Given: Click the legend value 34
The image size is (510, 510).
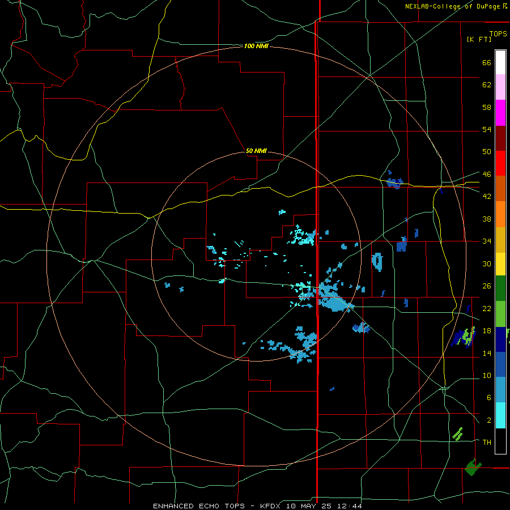Looking at the screenshot, I should point(487,241).
